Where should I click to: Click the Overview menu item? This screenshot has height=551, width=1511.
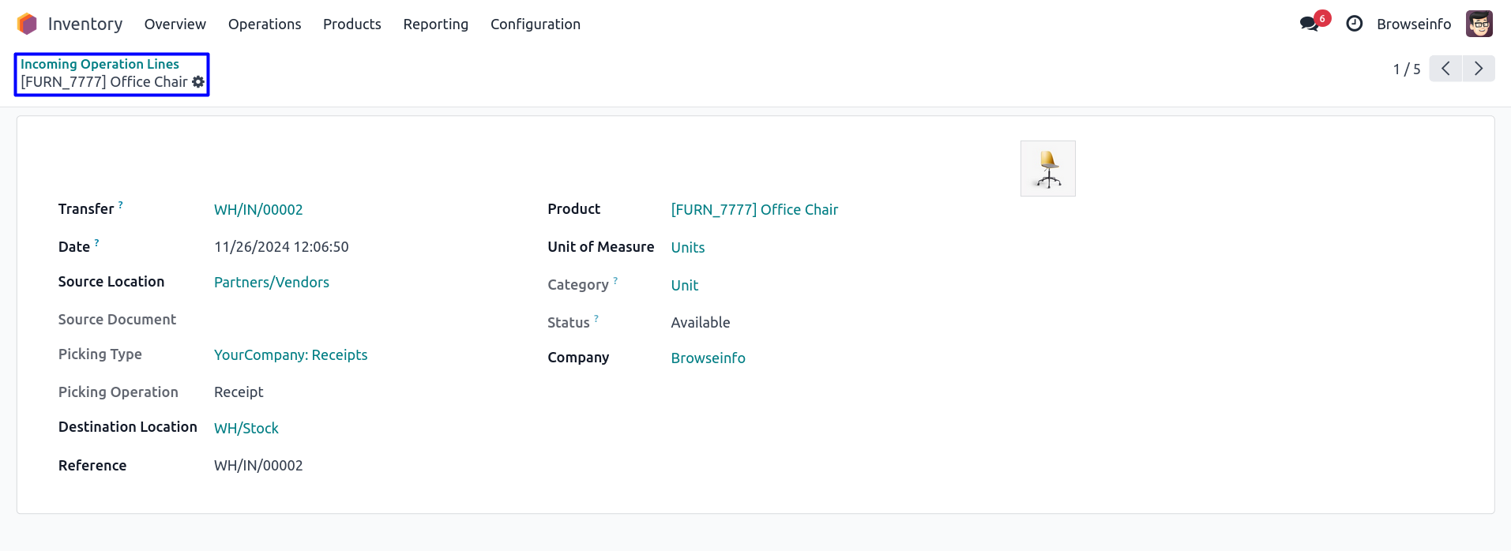(175, 24)
